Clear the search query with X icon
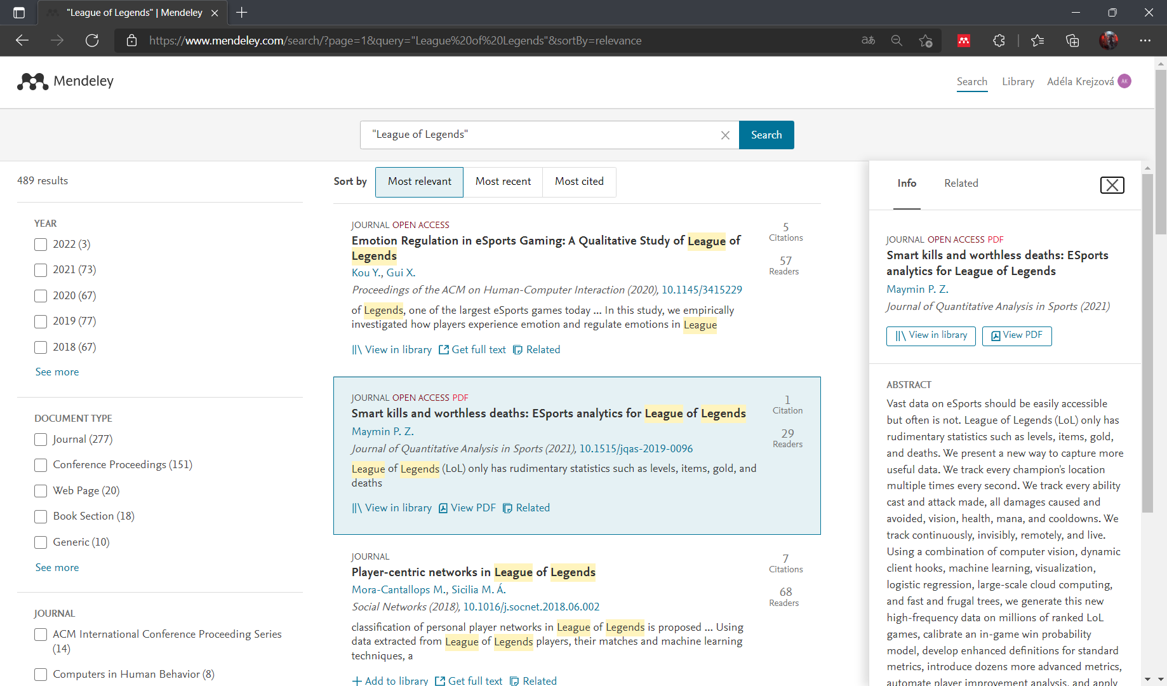This screenshot has height=686, width=1167. pos(725,135)
